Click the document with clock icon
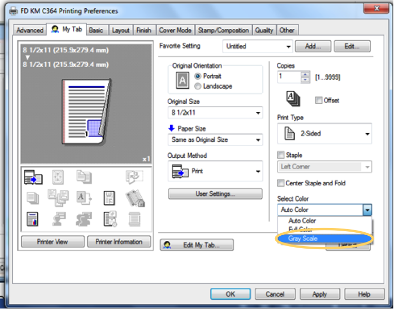Viewport: 395px width, 309px height. click(109, 218)
